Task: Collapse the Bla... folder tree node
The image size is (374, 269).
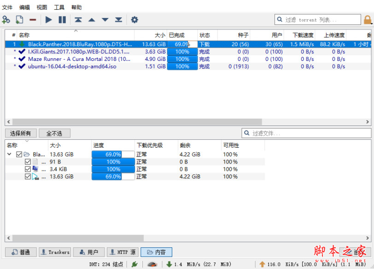Action: (9, 154)
